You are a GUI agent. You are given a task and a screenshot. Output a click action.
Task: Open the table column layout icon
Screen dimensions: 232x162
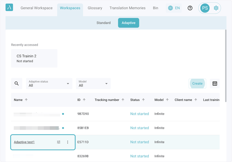pyautogui.click(x=214, y=84)
